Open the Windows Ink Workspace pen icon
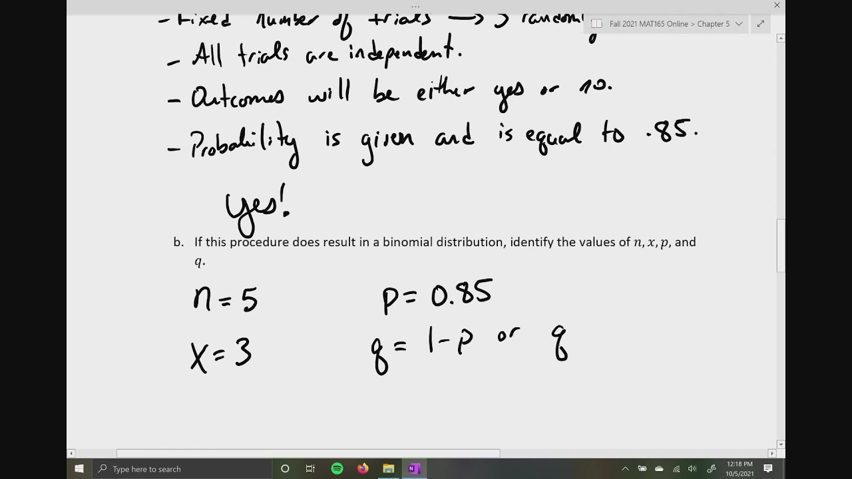The image size is (852, 479). (711, 468)
